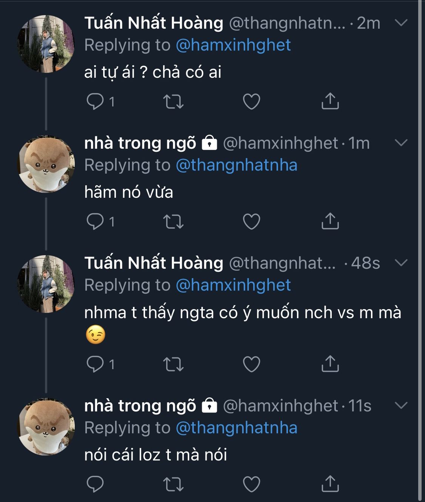This screenshot has height=502, width=425.
Task: Retweet the 'nói cái loz t mà nói' tweet
Action: click(173, 484)
